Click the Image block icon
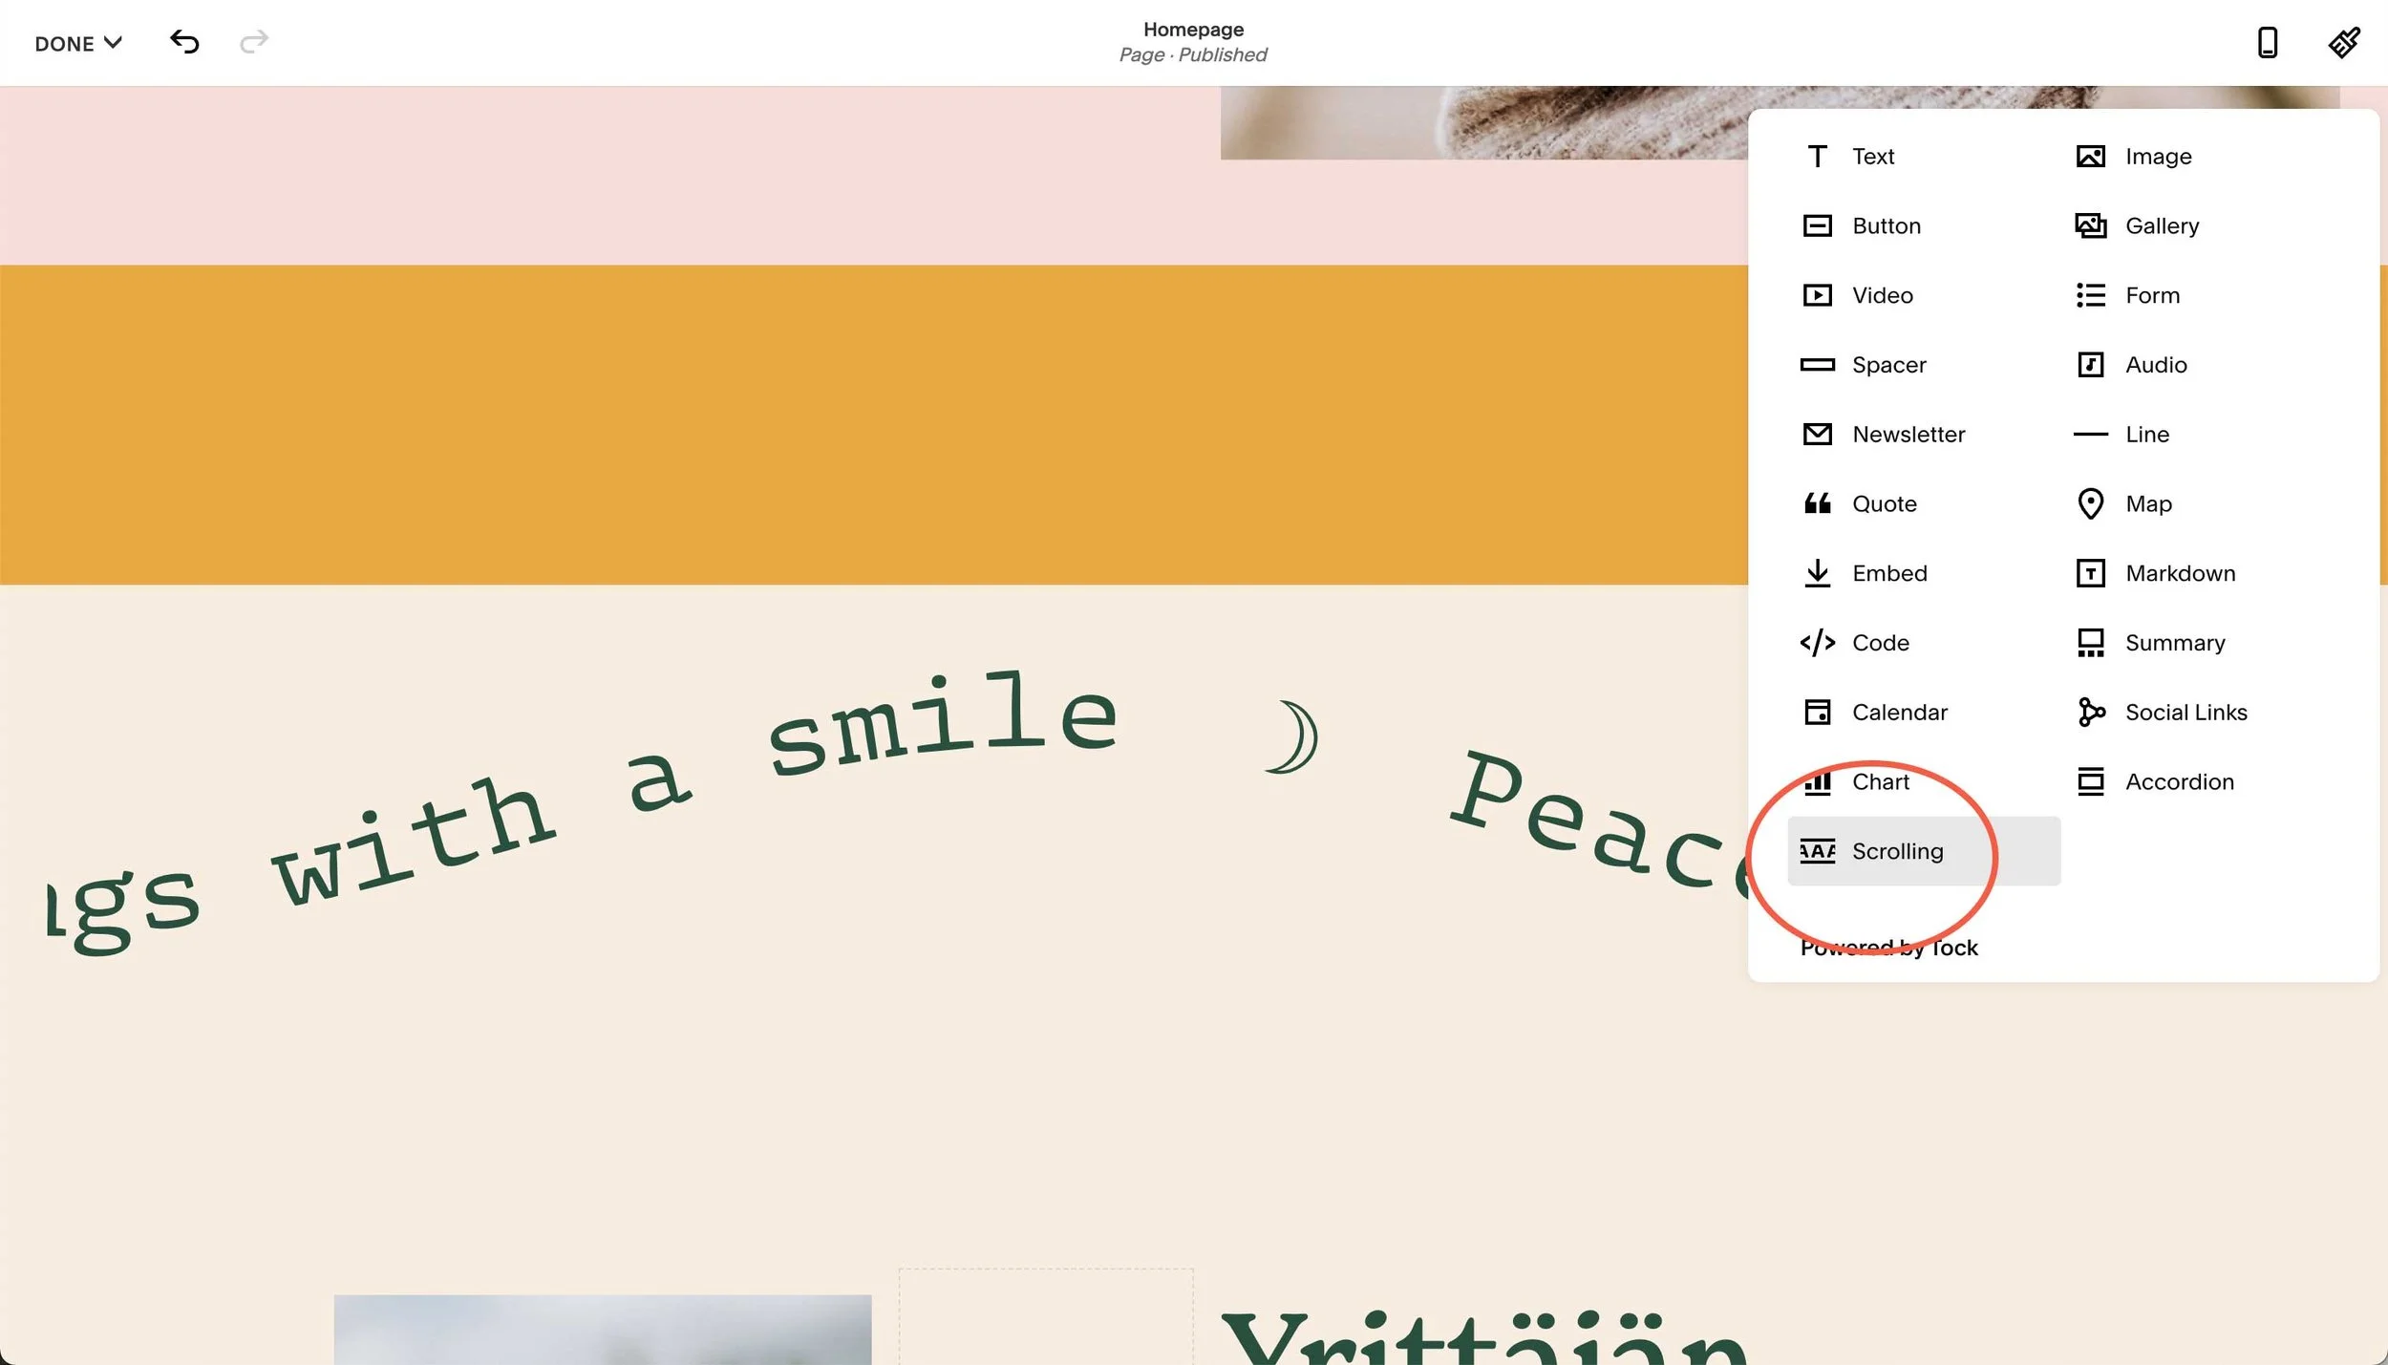The image size is (2388, 1365). tap(2090, 156)
